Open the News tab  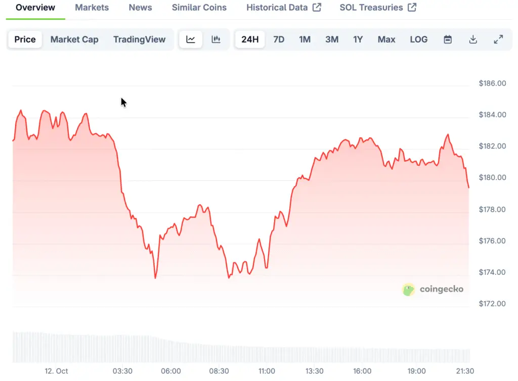(x=140, y=8)
